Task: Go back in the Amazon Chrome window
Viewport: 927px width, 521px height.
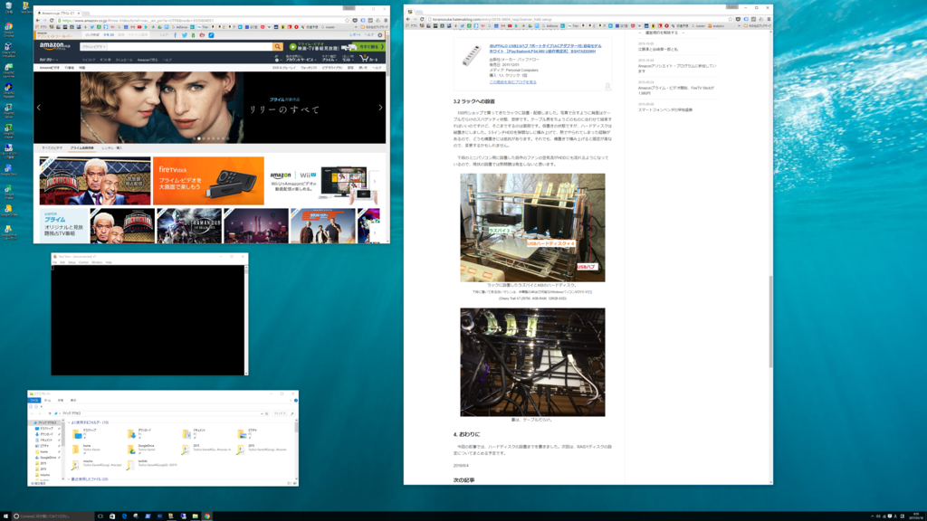Action: coord(38,20)
